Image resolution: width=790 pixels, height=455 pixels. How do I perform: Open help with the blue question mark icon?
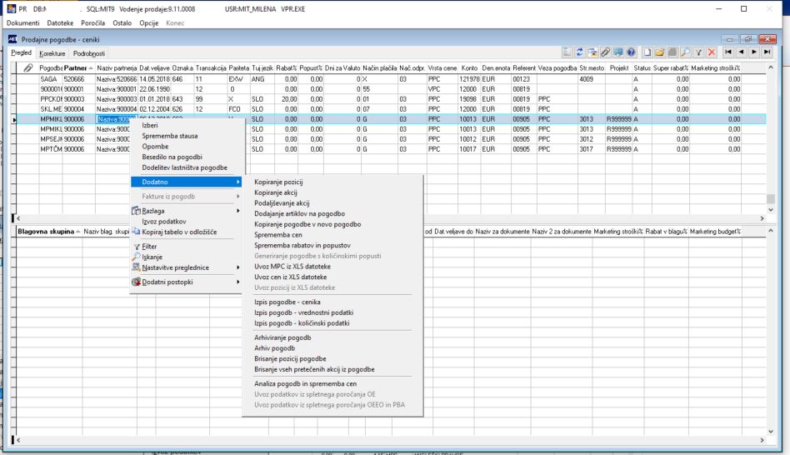tap(631, 52)
